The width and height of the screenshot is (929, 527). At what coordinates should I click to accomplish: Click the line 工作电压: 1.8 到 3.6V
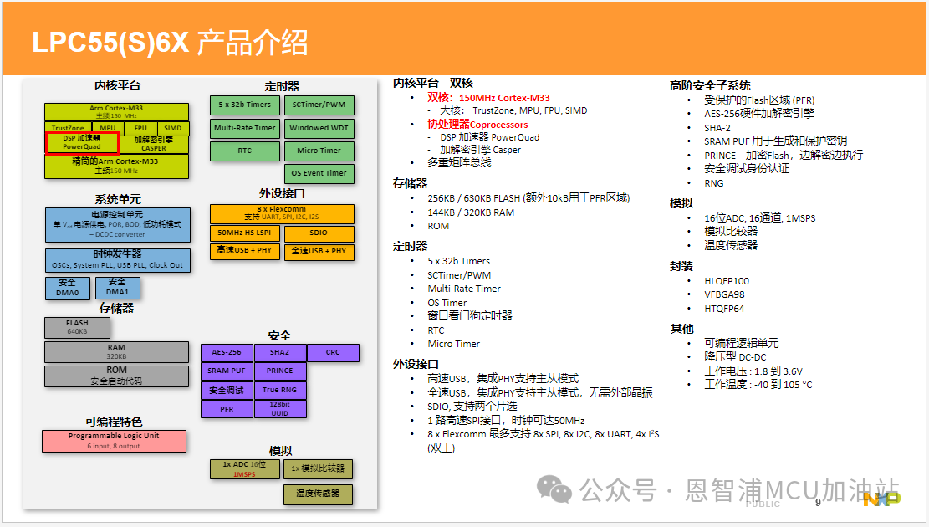753,371
